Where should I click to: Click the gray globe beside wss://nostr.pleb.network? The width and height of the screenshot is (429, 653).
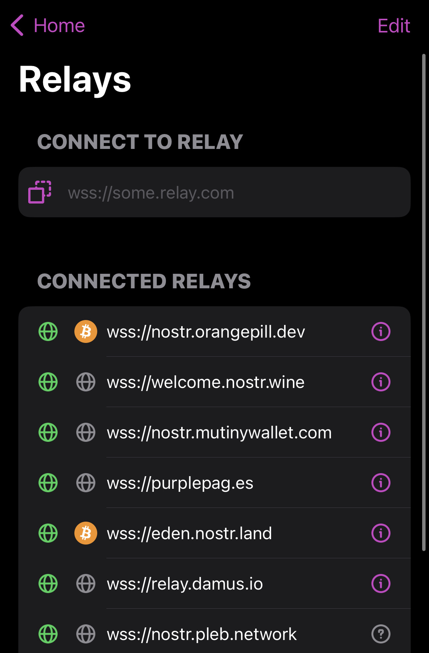tap(86, 634)
